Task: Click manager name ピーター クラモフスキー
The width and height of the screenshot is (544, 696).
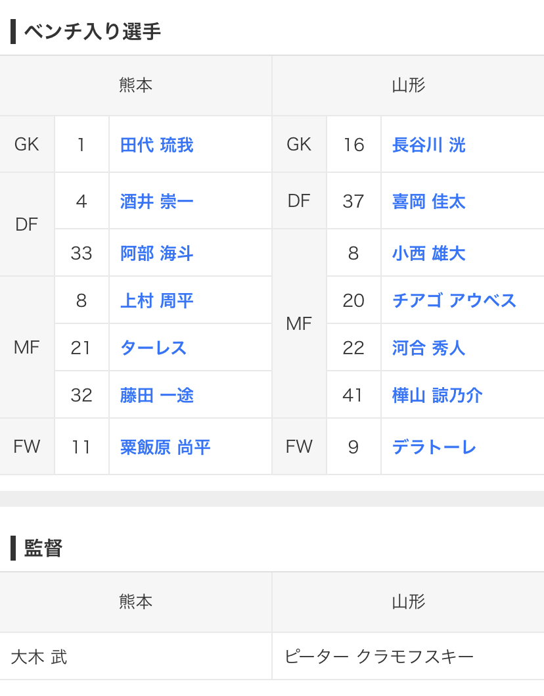Action: (379, 657)
